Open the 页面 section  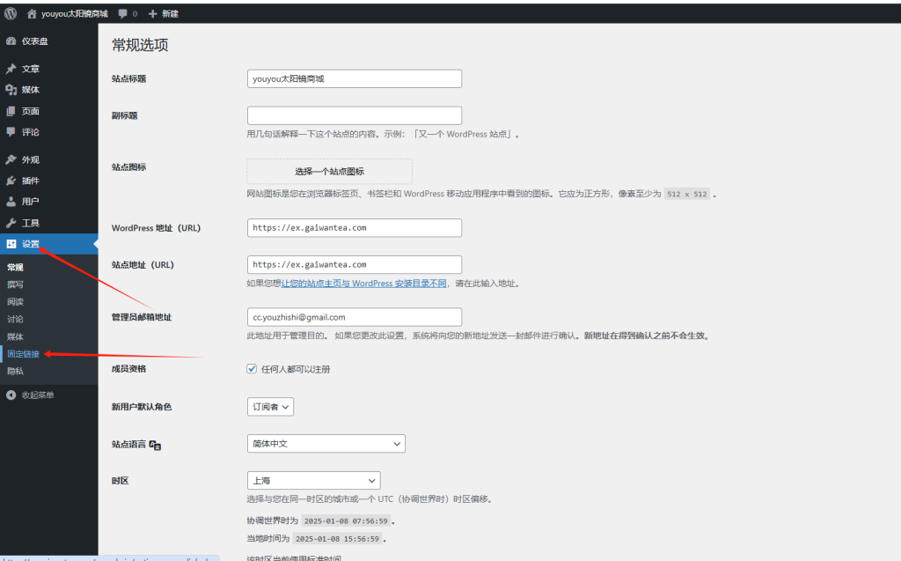click(29, 110)
